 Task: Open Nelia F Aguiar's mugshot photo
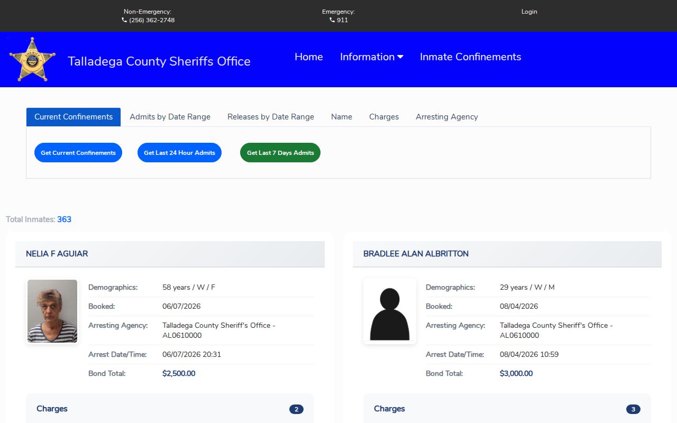tap(52, 311)
